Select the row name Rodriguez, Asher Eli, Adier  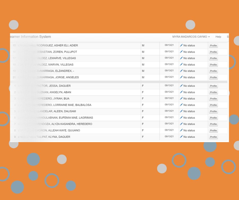pos(57,45)
